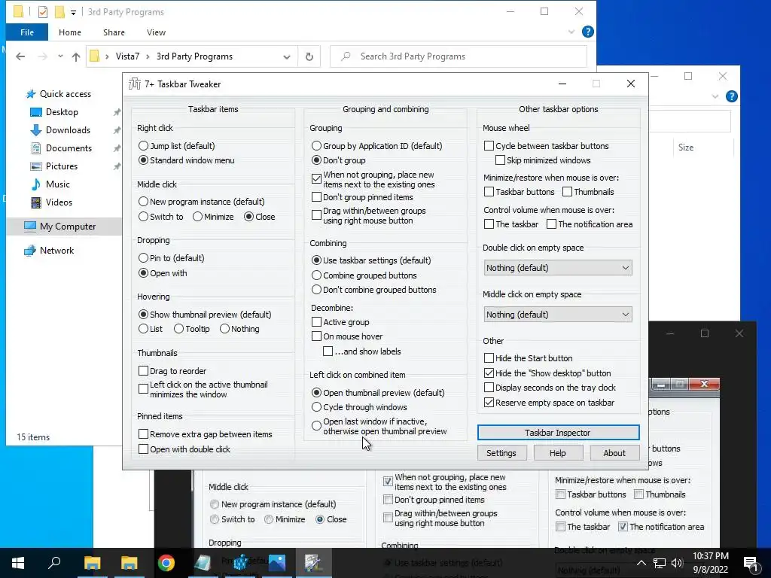
Task: Enable Remove extra gap between items
Action: click(x=144, y=434)
